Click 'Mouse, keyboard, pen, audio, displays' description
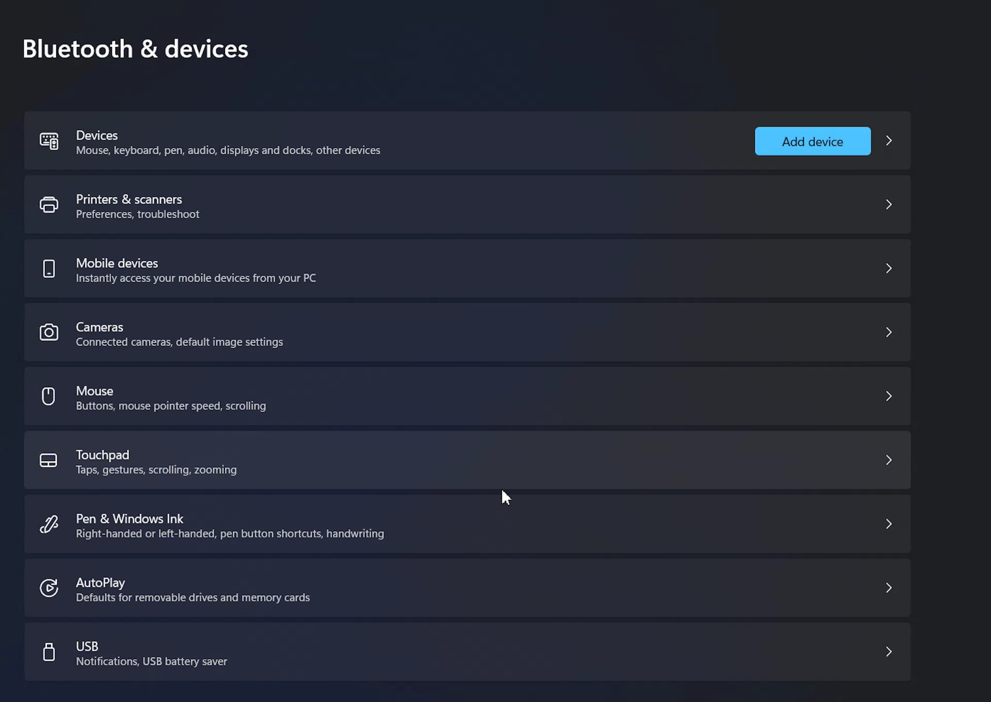The width and height of the screenshot is (991, 702). click(x=228, y=151)
